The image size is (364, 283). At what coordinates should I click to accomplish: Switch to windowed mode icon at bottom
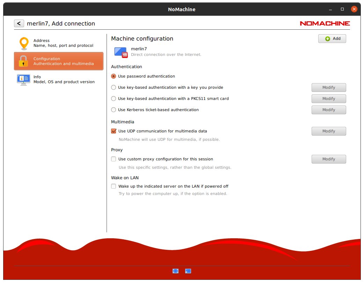click(x=188, y=271)
